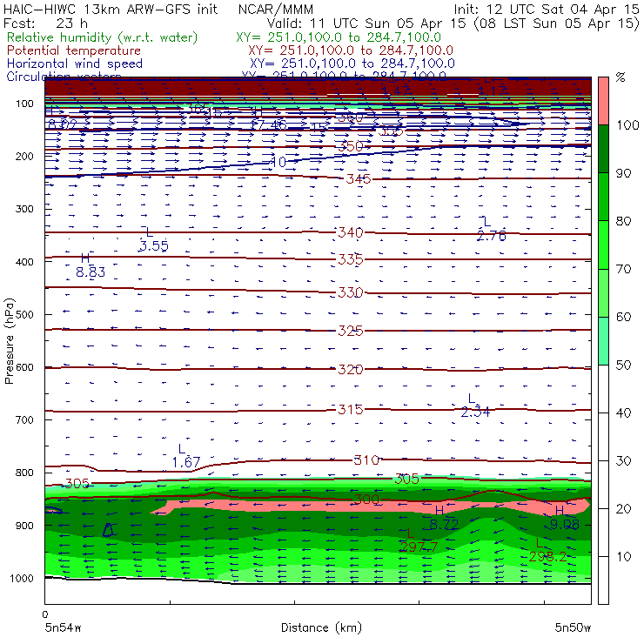Click the '320' contour label

(x=351, y=370)
